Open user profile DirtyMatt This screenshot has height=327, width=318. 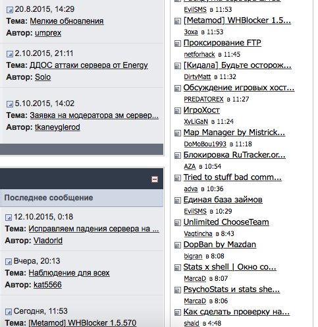click(198, 77)
